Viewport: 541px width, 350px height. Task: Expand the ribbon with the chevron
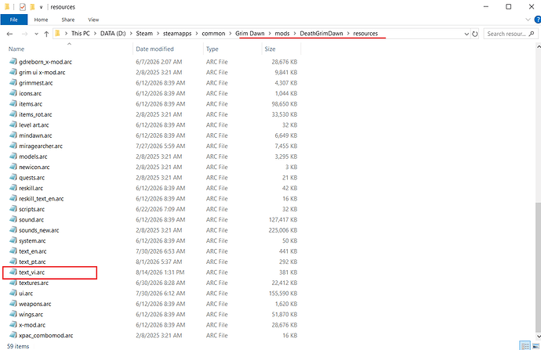coord(528,20)
